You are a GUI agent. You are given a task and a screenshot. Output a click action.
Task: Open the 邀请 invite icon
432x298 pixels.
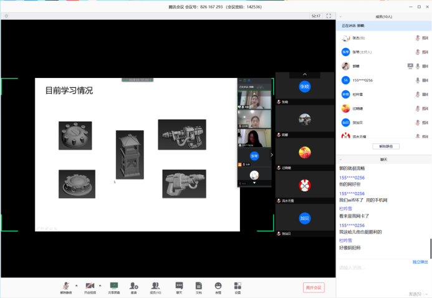pos(133,286)
